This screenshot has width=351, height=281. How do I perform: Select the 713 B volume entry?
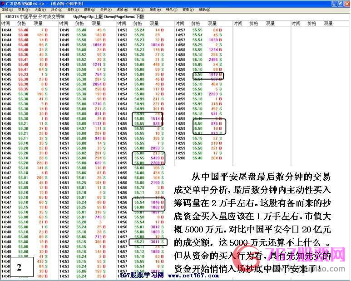100,237
